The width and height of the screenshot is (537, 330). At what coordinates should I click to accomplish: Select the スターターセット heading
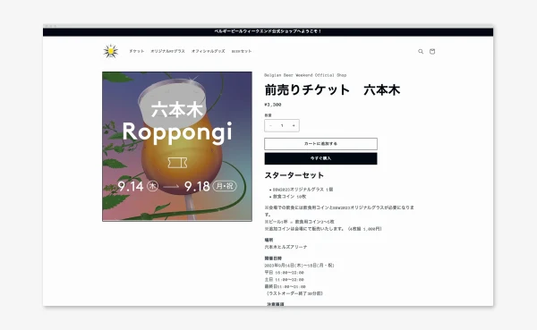click(294, 175)
